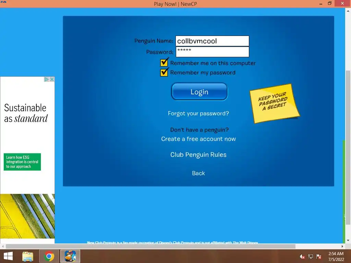This screenshot has height=263, width=351.
Task: Close the Play Now NewCP window
Action: click(342, 3)
